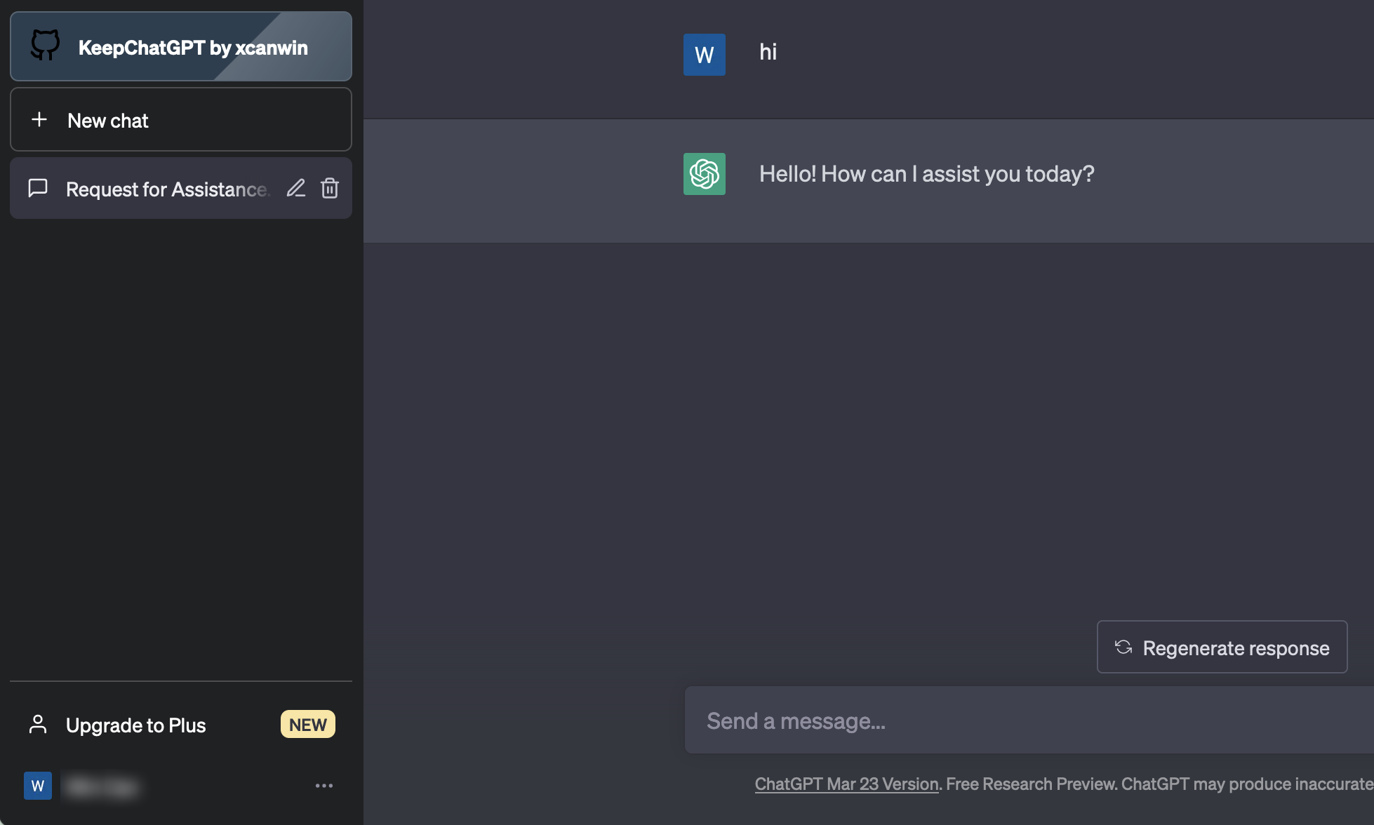
Task: Delete conversation with trash icon
Action: tap(330, 188)
